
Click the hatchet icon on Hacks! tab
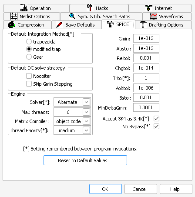[x=90, y=8]
